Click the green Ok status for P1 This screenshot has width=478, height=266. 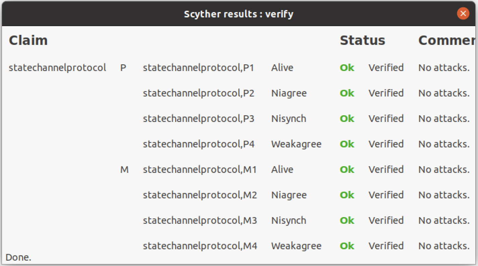(x=347, y=68)
